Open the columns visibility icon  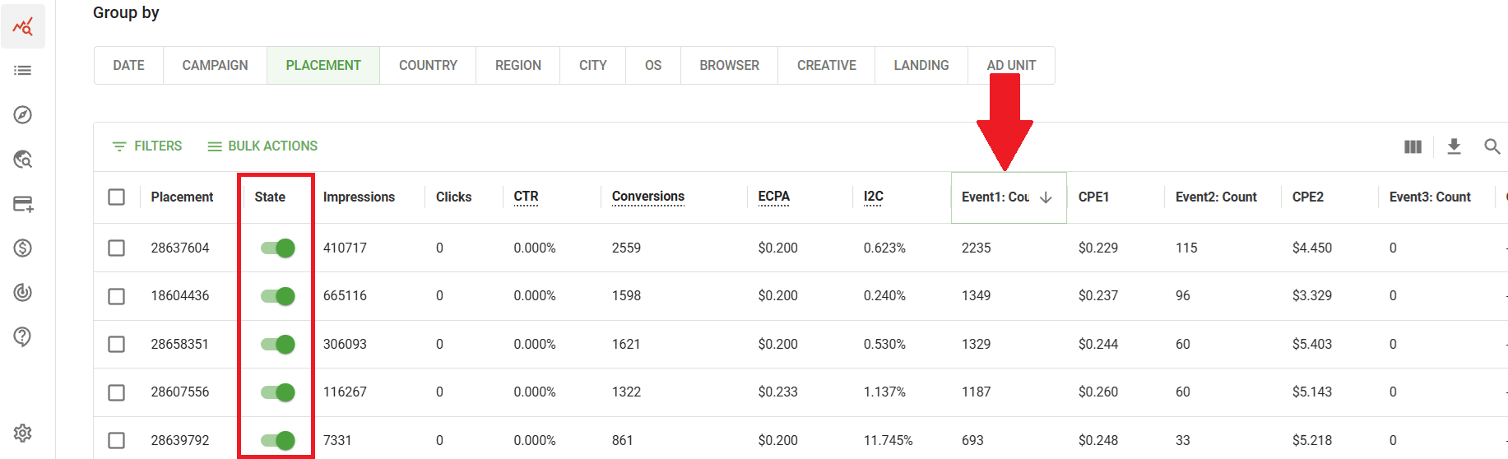[x=1413, y=146]
